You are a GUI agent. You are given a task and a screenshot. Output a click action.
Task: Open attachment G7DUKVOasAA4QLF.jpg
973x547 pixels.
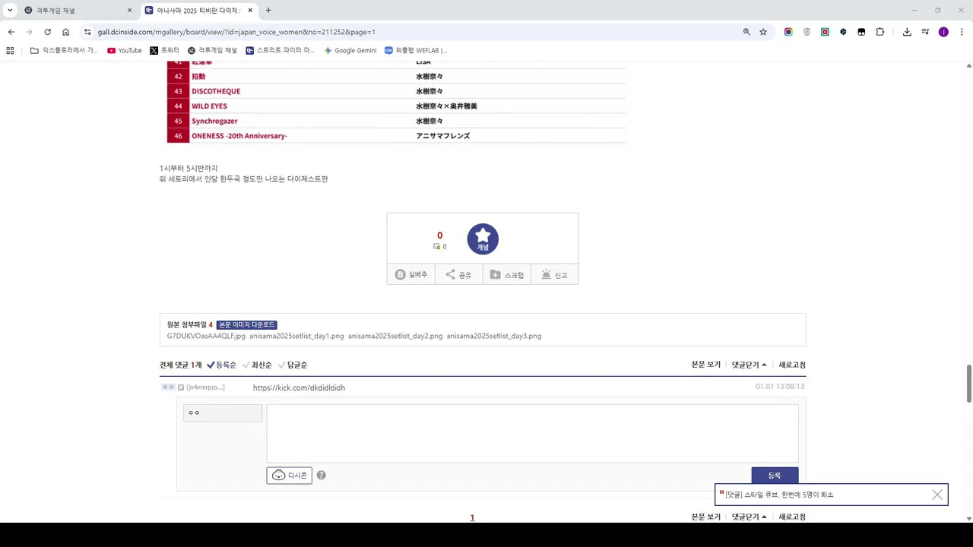point(206,336)
